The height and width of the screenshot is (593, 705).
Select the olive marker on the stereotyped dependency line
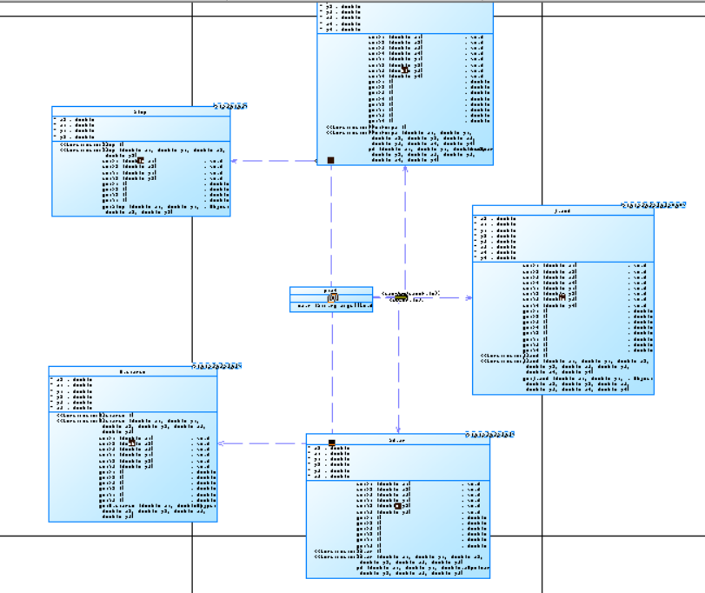tap(400, 297)
